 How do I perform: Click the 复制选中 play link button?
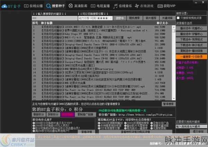(x=191, y=51)
